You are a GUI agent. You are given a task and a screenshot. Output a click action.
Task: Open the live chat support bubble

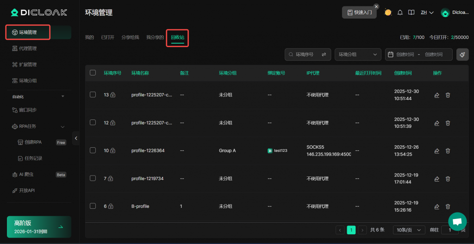point(457,222)
